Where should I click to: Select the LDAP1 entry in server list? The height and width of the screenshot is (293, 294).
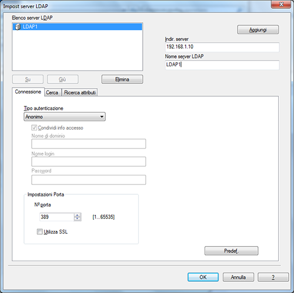(77, 26)
